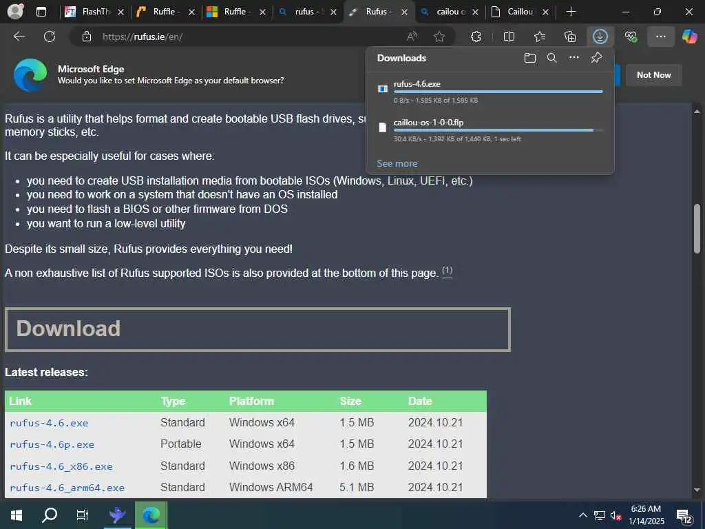Open the Read aloud icon in address bar

point(412,37)
